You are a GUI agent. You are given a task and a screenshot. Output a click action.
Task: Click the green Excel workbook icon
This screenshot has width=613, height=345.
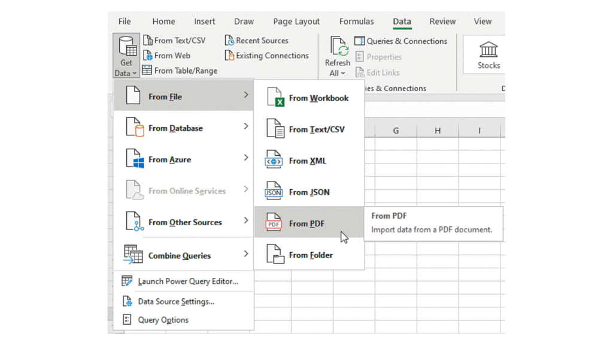pos(275,97)
